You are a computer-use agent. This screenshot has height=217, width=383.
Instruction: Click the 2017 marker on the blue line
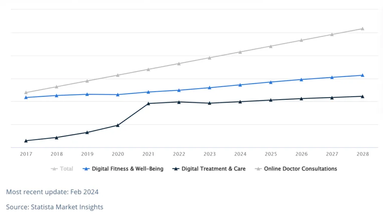coord(26,97)
